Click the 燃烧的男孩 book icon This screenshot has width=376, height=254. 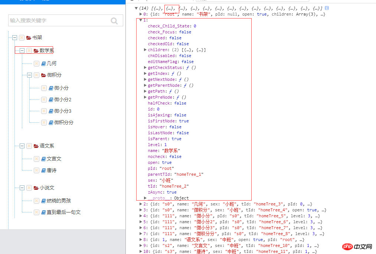click(43, 201)
